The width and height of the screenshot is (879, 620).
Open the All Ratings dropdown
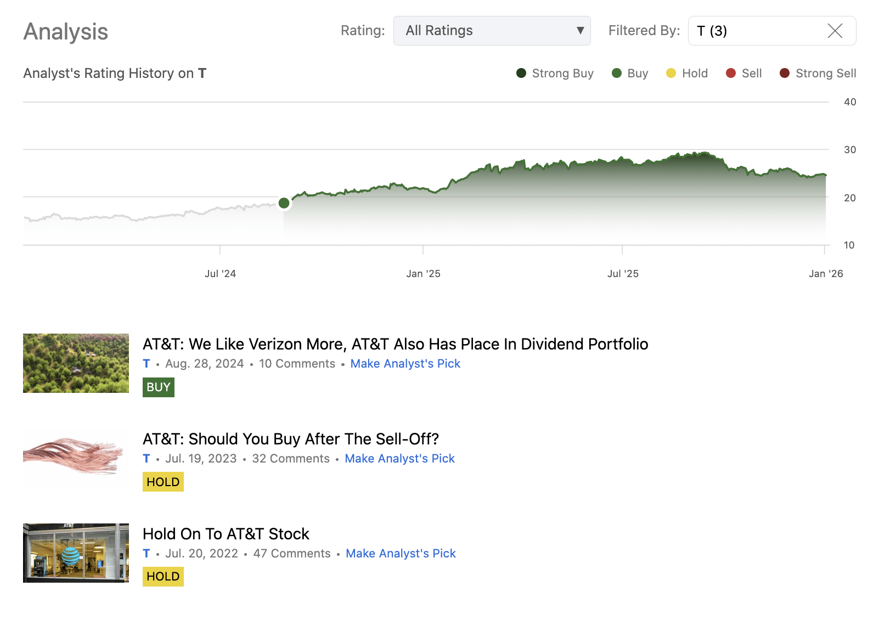492,31
